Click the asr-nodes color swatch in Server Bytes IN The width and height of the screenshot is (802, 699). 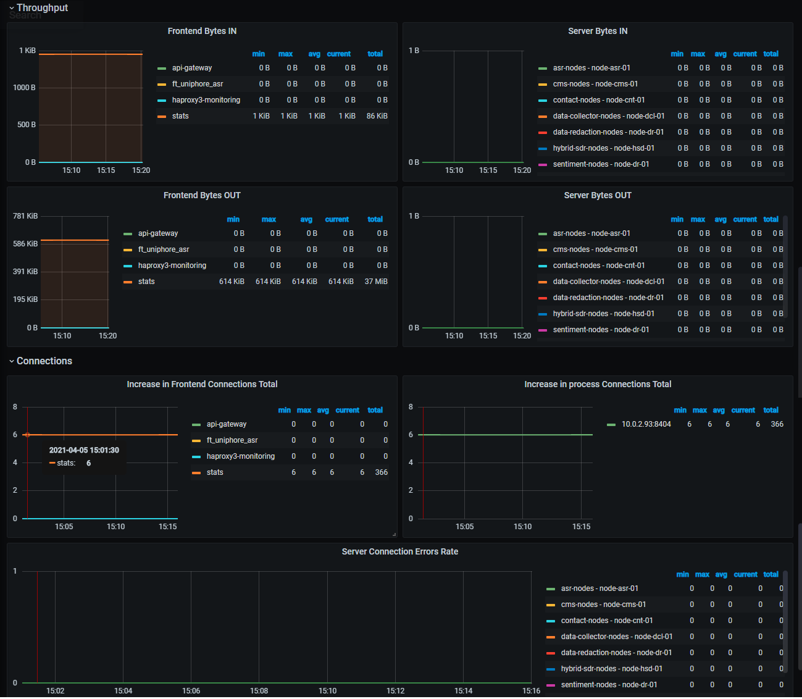click(x=543, y=69)
